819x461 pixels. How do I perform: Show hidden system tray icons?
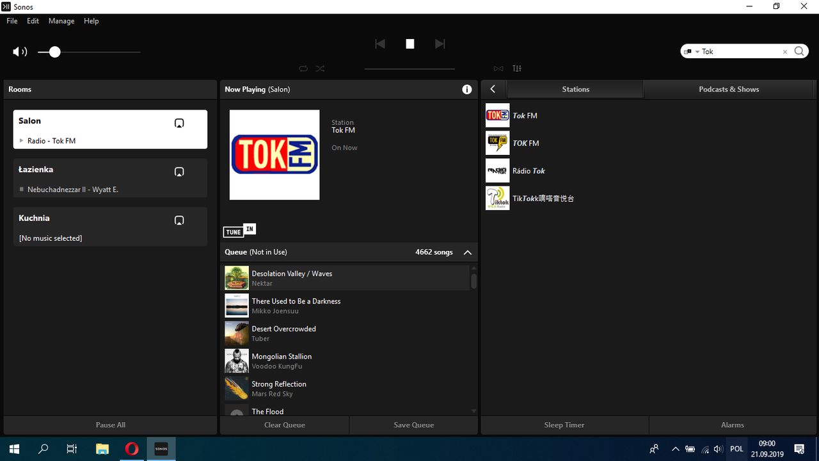675,449
